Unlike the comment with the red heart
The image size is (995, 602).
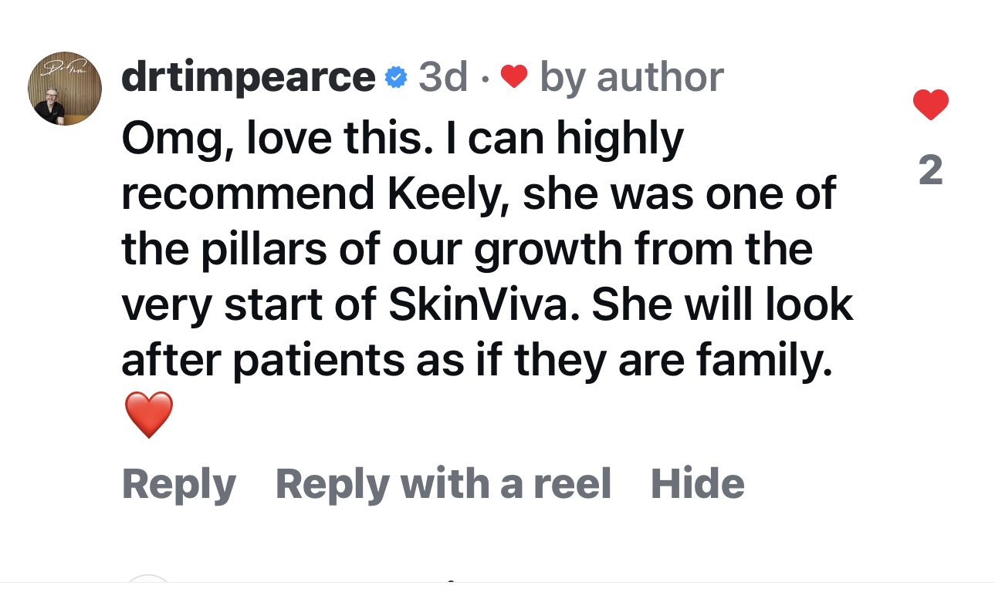(930, 105)
